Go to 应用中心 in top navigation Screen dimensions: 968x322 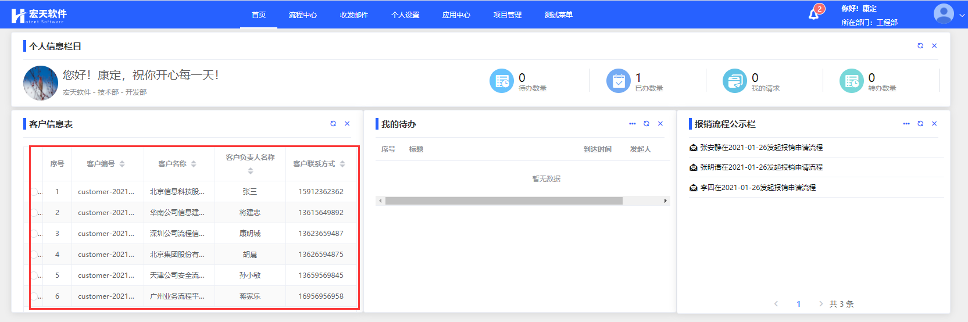(456, 15)
